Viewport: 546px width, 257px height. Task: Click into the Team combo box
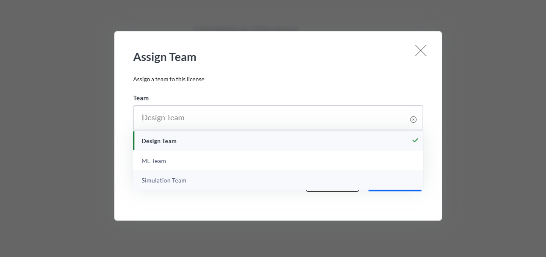(x=278, y=118)
